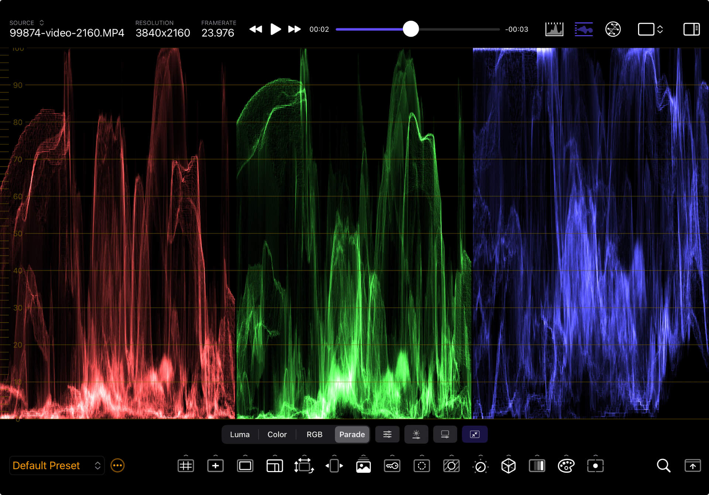Open the histogram scope view
This screenshot has width=709, height=495.
(x=554, y=29)
